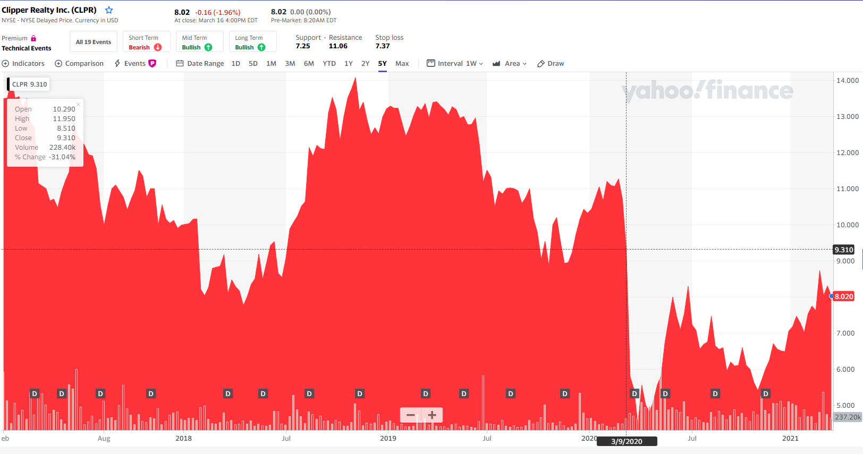Click the current price tag 8.020
This screenshot has height=454, width=863.
click(x=844, y=296)
